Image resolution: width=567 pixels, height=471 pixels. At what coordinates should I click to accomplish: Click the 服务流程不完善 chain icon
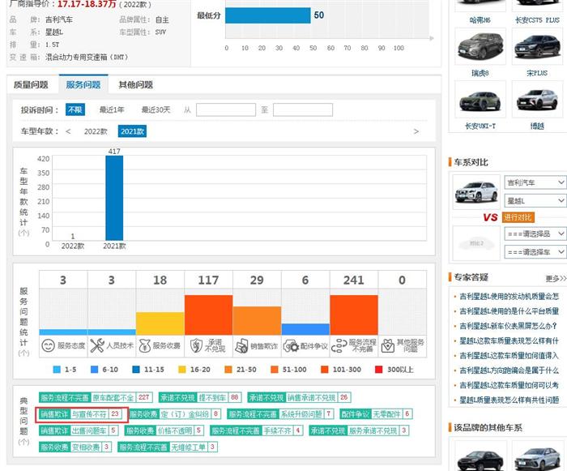tap(339, 345)
